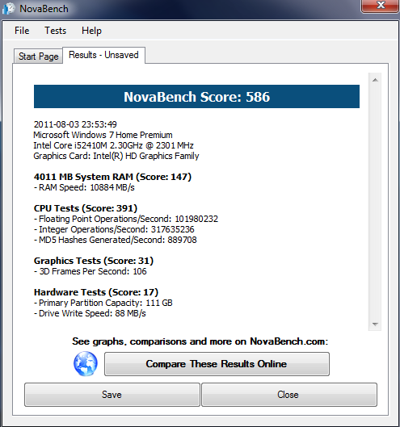400x427 pixels.
Task: Click the Close button at the bottom
Action: point(289,395)
